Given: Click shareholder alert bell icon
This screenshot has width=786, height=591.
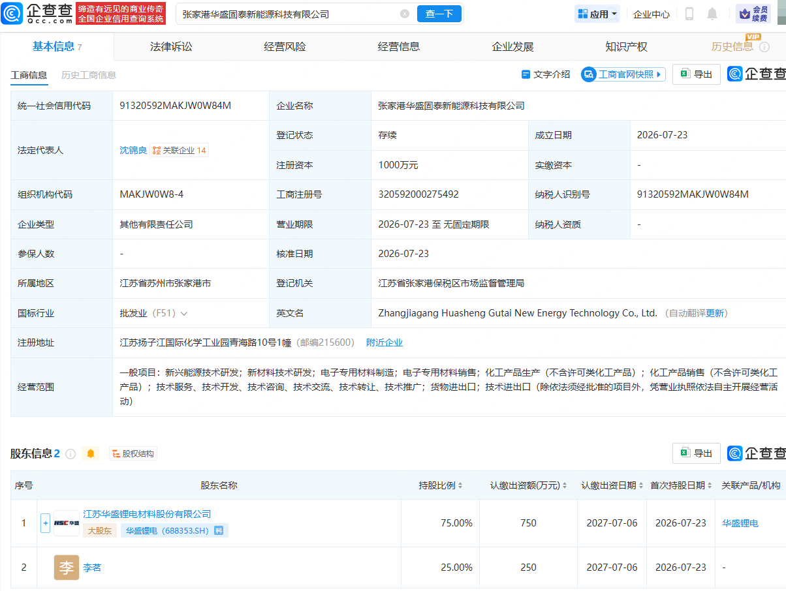Looking at the screenshot, I should click(x=90, y=453).
